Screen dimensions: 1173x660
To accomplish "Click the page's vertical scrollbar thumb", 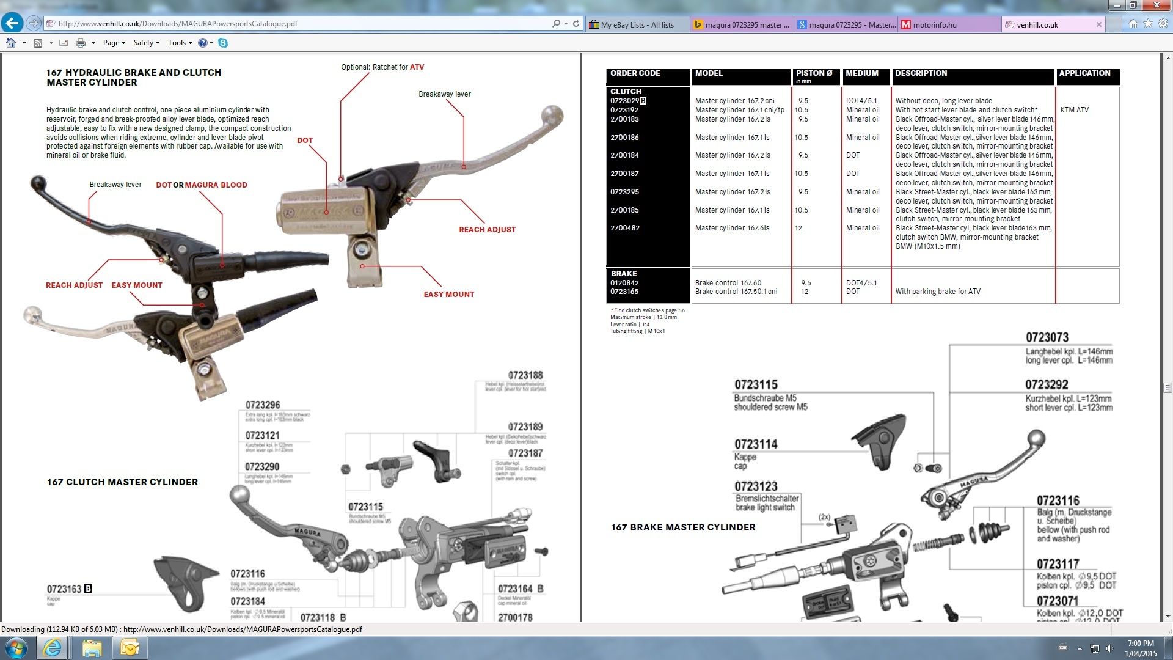I will [x=1168, y=387].
